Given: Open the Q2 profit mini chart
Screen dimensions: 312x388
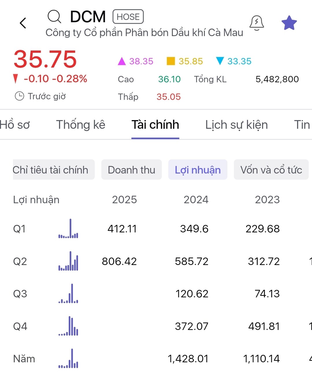Looking at the screenshot, I should 68,261.
